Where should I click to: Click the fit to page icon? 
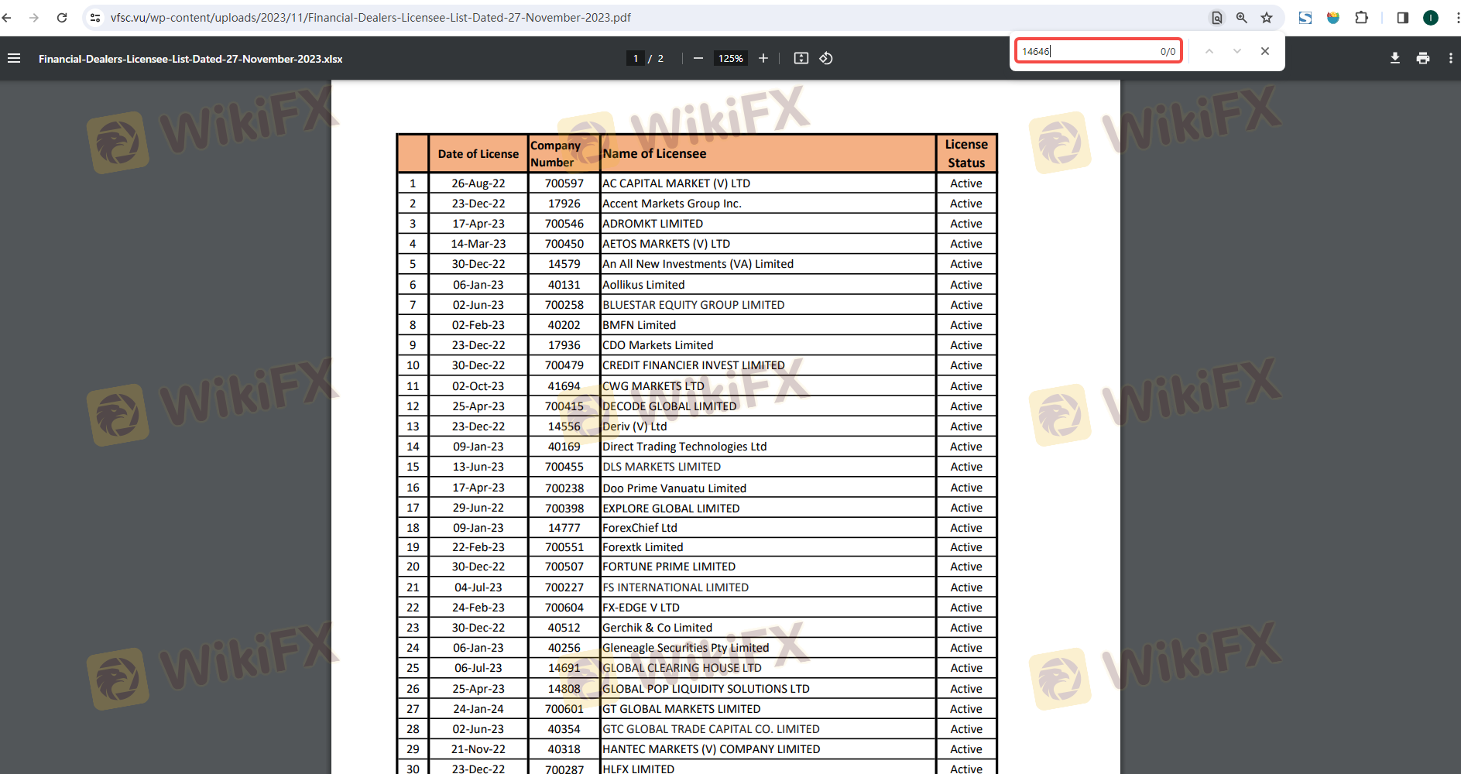[801, 58]
